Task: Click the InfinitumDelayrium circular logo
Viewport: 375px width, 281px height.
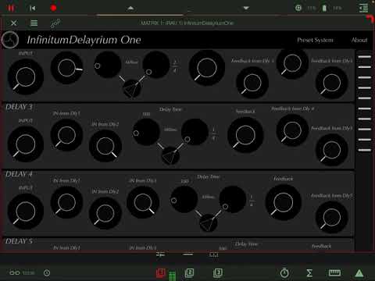Action: (10, 40)
